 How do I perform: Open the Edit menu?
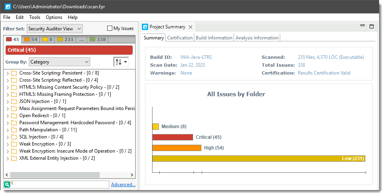pyautogui.click(x=20, y=17)
